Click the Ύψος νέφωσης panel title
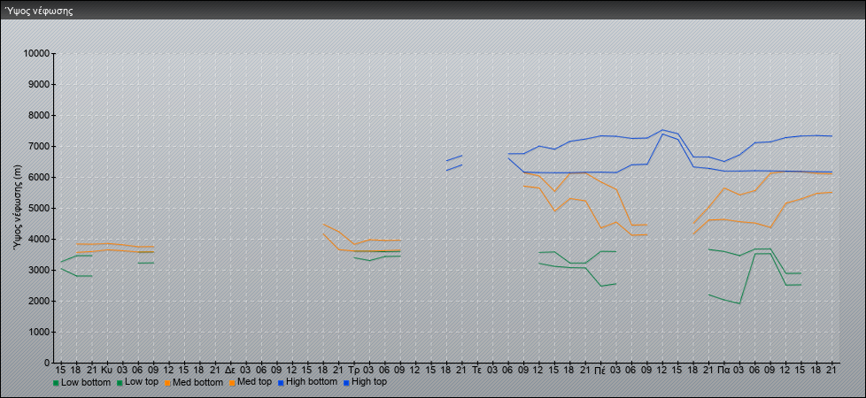Image resolution: width=866 pixels, height=398 pixels. (x=39, y=11)
